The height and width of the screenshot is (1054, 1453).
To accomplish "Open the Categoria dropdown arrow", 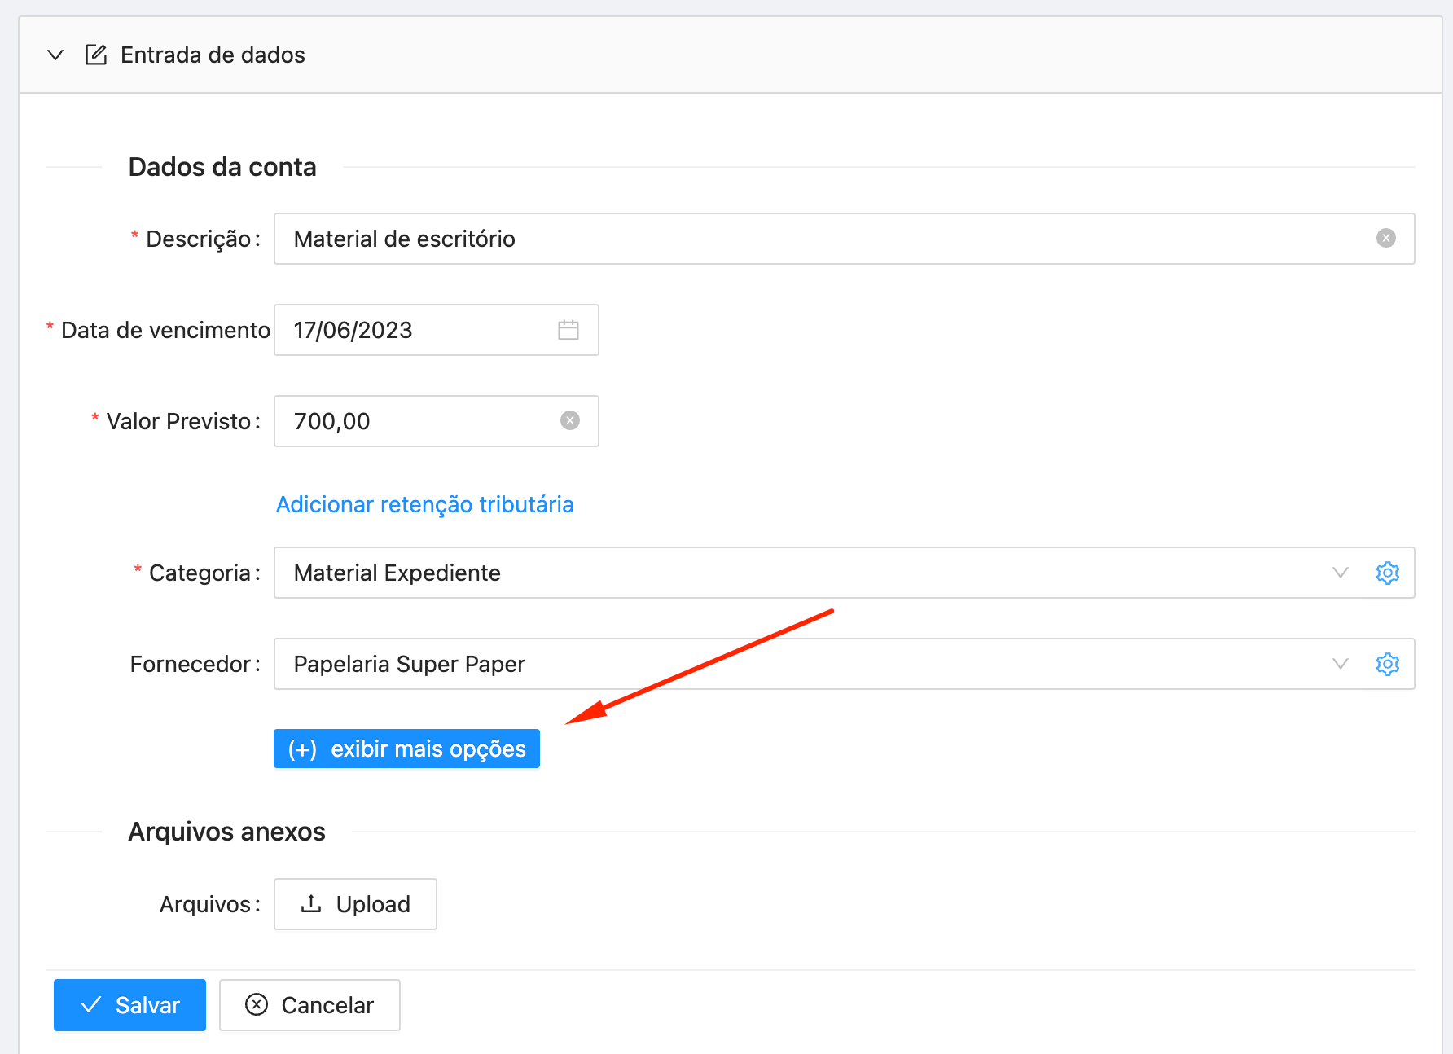I will [1341, 573].
